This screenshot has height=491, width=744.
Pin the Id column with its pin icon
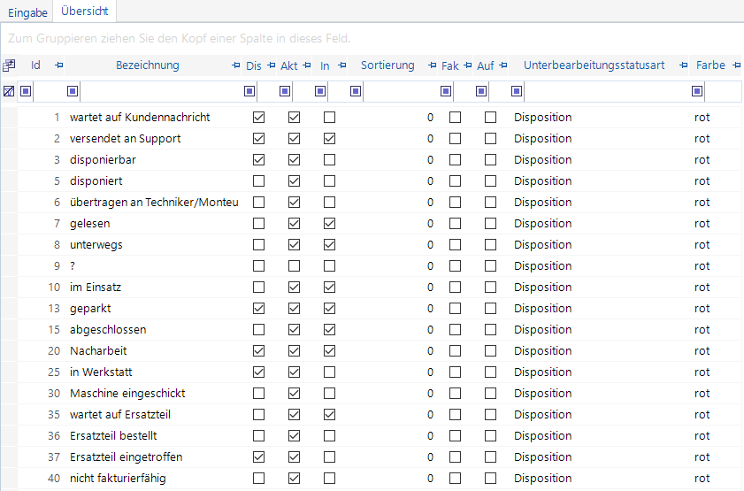click(58, 65)
